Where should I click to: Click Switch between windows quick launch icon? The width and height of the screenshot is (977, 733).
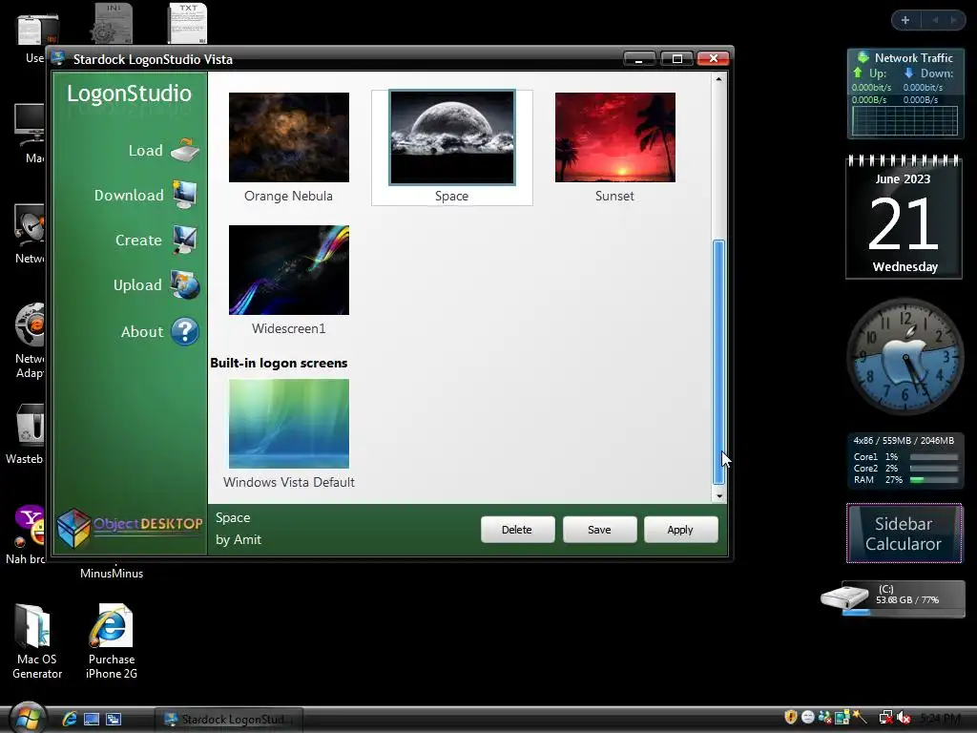tap(114, 719)
